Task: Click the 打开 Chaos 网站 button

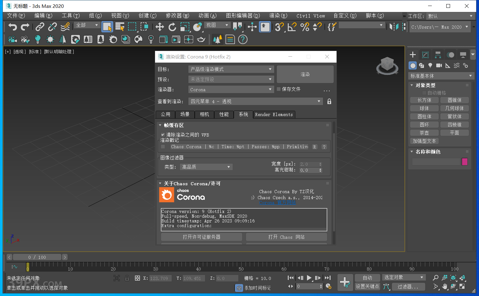Action: tap(286, 237)
